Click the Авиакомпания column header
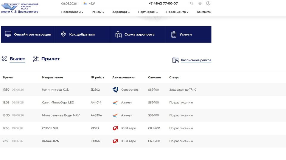Image resolution: width=286 pixels, height=160 pixels. point(124,77)
